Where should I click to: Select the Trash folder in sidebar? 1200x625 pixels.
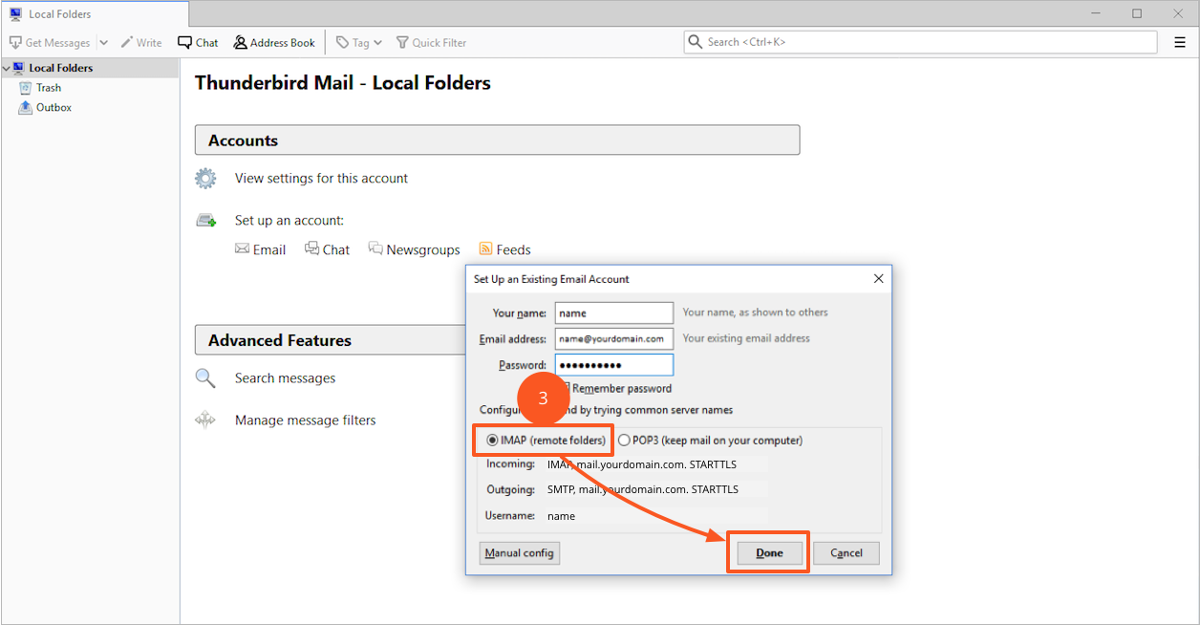coord(48,88)
